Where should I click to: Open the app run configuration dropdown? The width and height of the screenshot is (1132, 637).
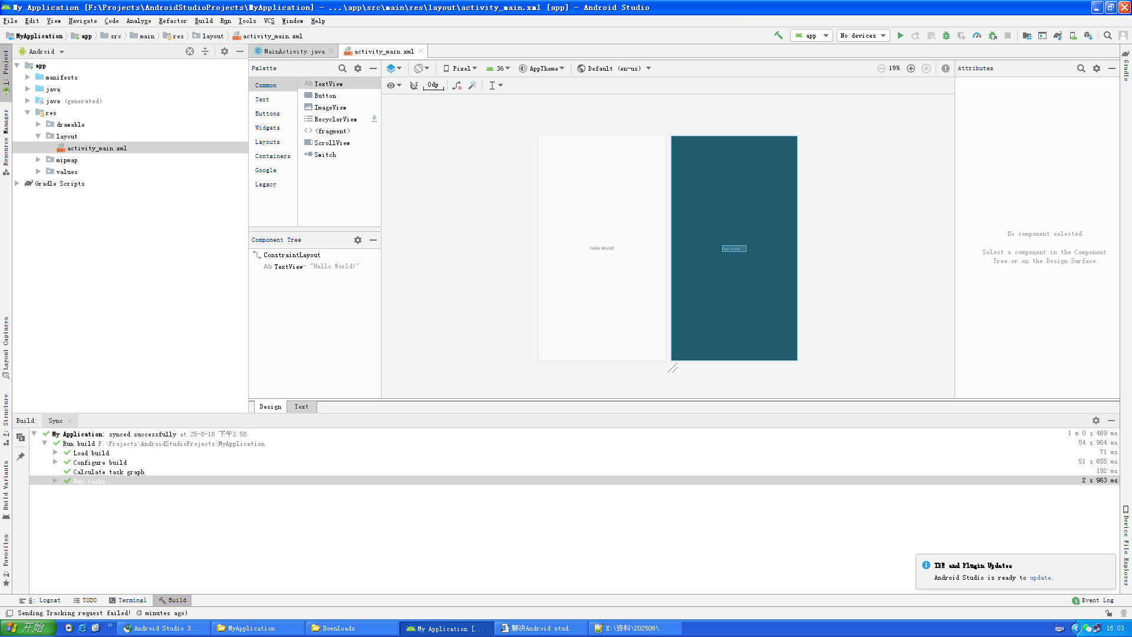pos(811,35)
